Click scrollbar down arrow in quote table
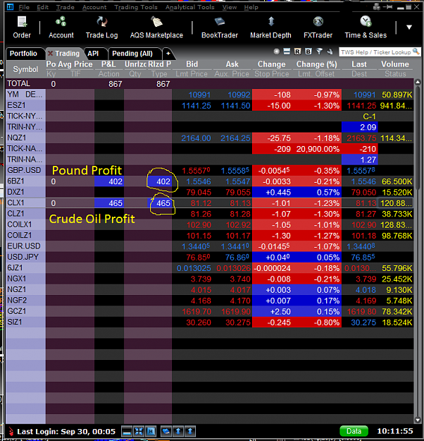Image resolution: width=424 pixels, height=441 pixels. (x=418, y=421)
